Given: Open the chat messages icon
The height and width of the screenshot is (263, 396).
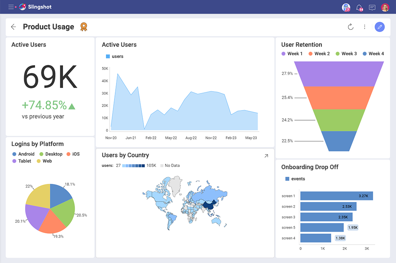Looking at the screenshot, I should [372, 7].
